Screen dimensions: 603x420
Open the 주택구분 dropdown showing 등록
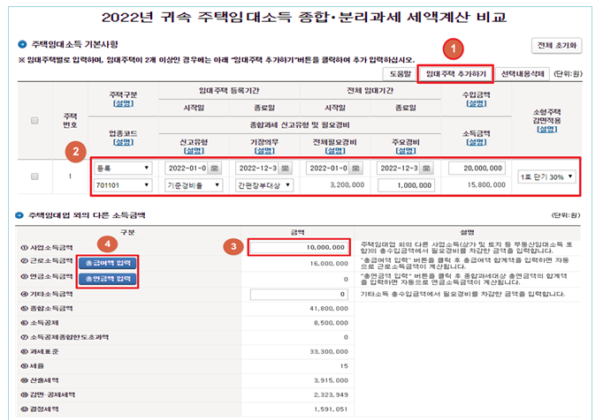click(x=123, y=169)
